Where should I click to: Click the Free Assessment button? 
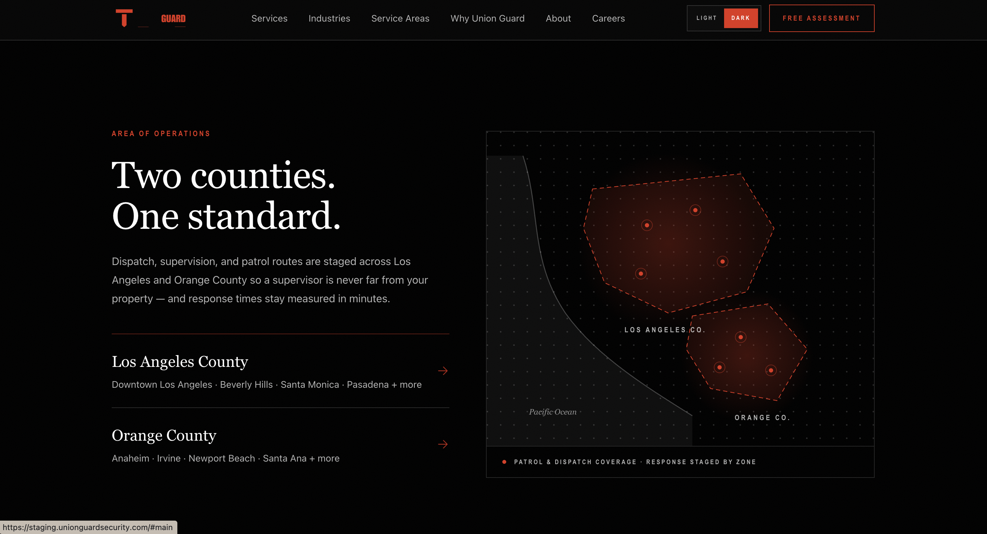821,18
